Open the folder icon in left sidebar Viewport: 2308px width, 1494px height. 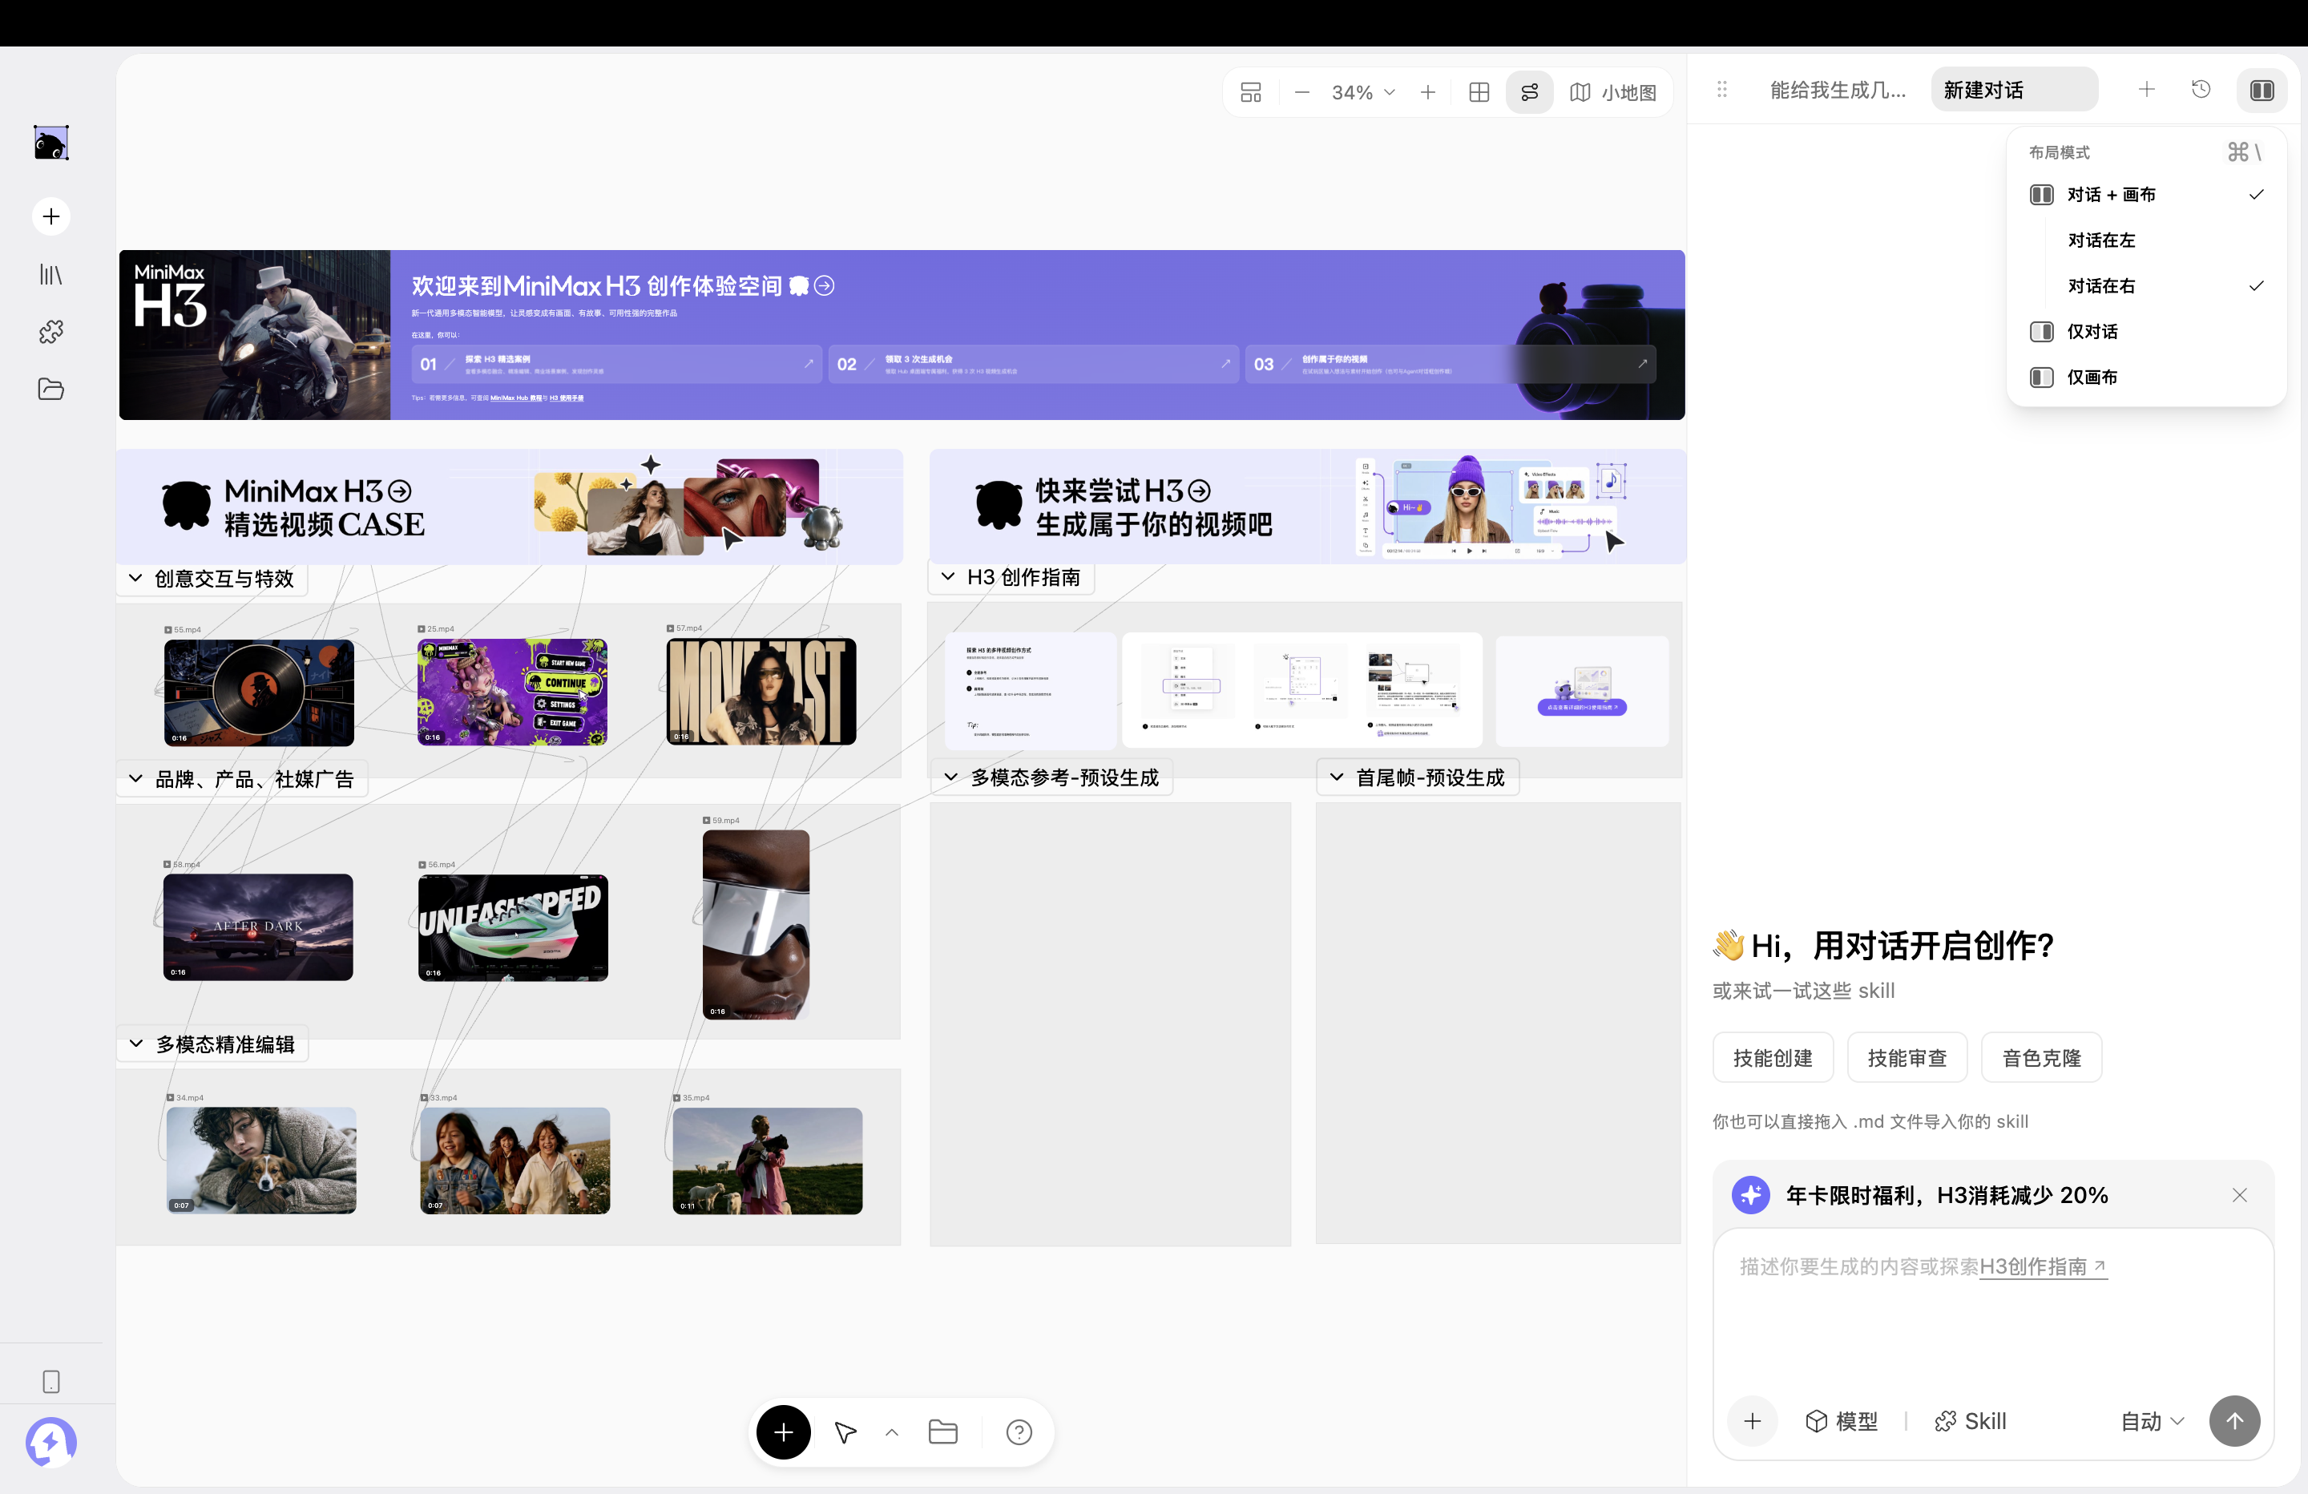51,389
